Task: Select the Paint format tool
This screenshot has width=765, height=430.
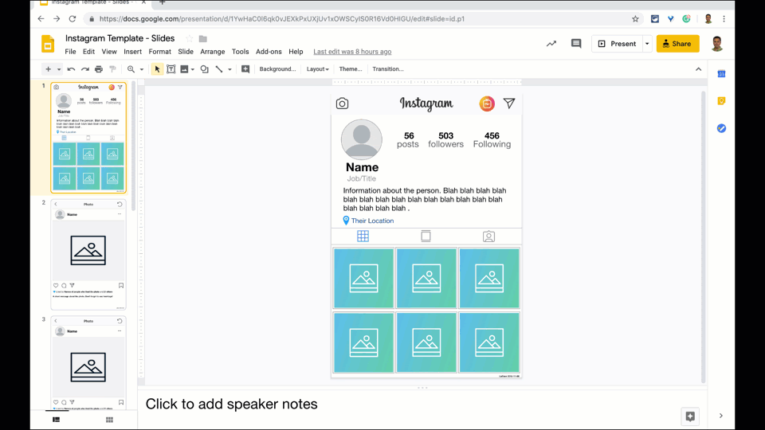Action: coord(112,69)
